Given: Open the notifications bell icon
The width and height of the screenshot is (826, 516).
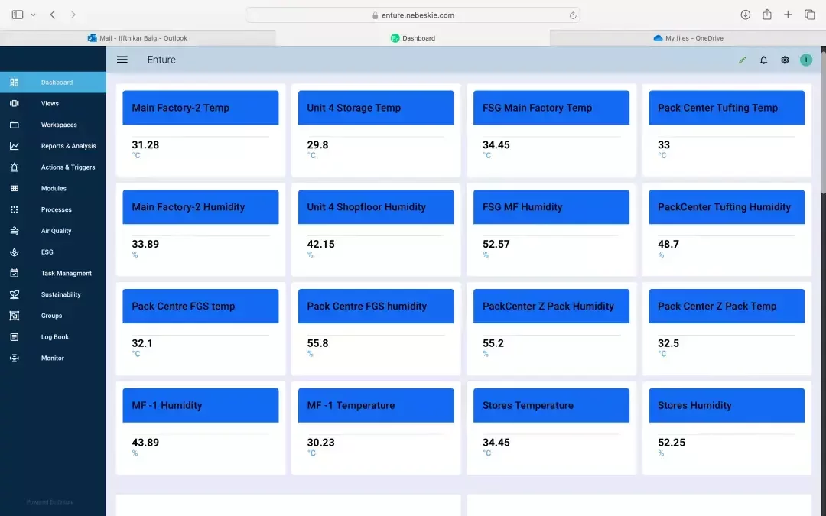Looking at the screenshot, I should point(763,60).
